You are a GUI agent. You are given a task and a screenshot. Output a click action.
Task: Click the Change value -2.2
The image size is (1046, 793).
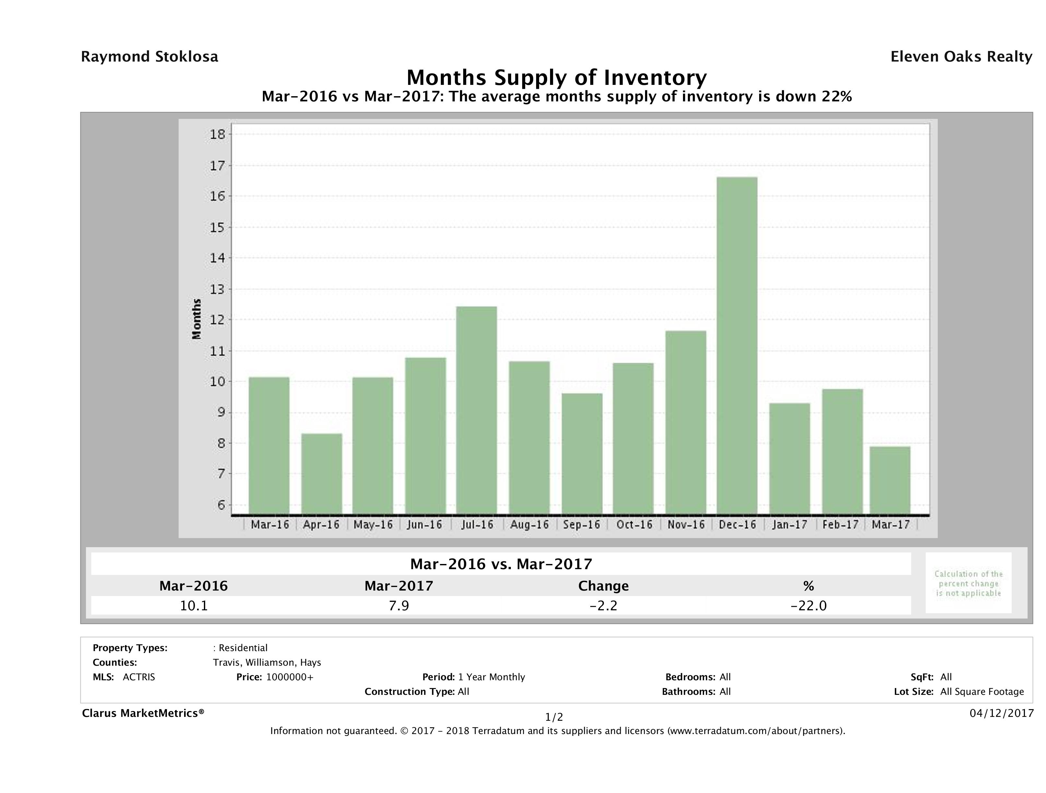point(604,605)
